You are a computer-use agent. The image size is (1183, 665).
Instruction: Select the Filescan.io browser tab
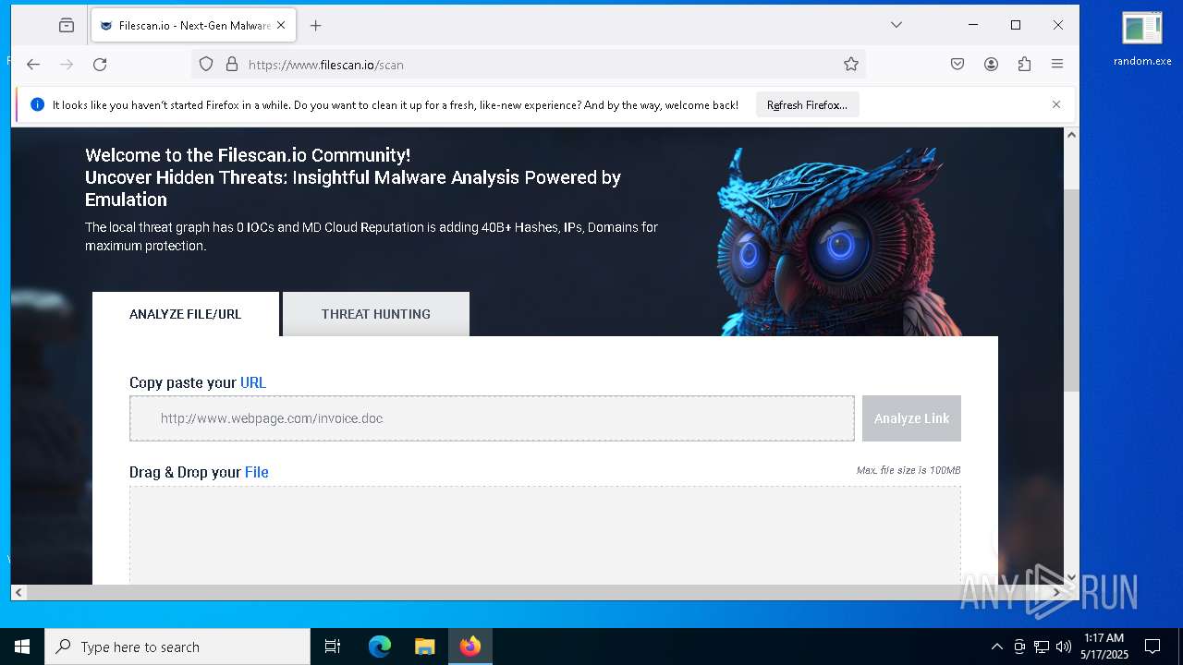[x=193, y=26]
